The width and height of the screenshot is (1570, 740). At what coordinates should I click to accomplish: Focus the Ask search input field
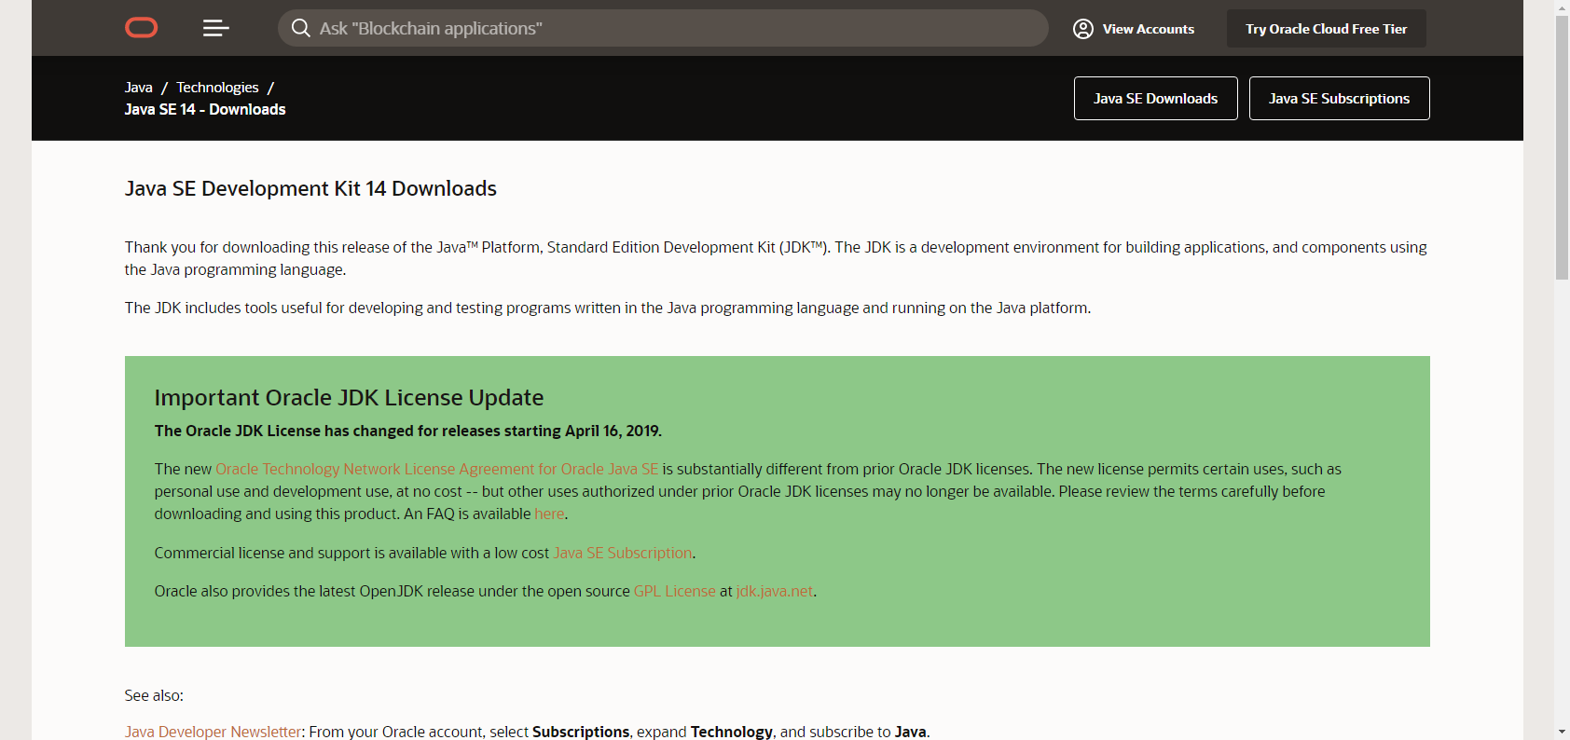pyautogui.click(x=663, y=28)
